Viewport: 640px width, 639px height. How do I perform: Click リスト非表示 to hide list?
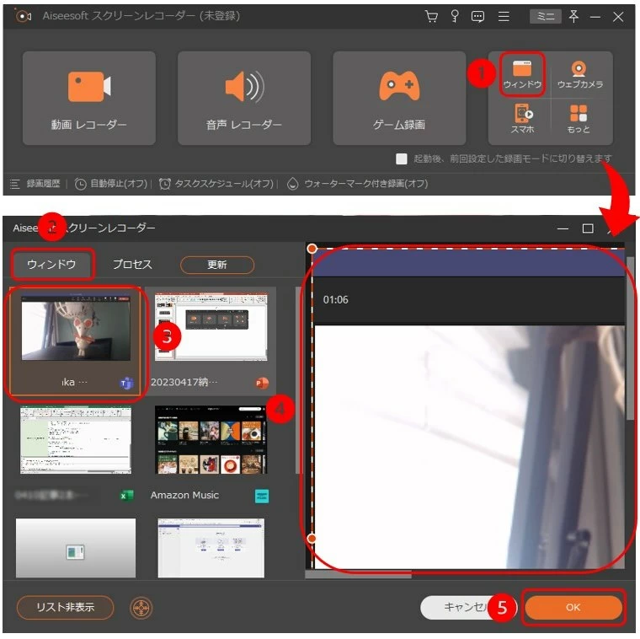tap(66, 607)
